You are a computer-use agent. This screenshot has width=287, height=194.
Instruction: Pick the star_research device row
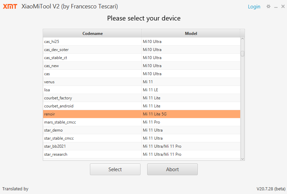click(x=141, y=154)
